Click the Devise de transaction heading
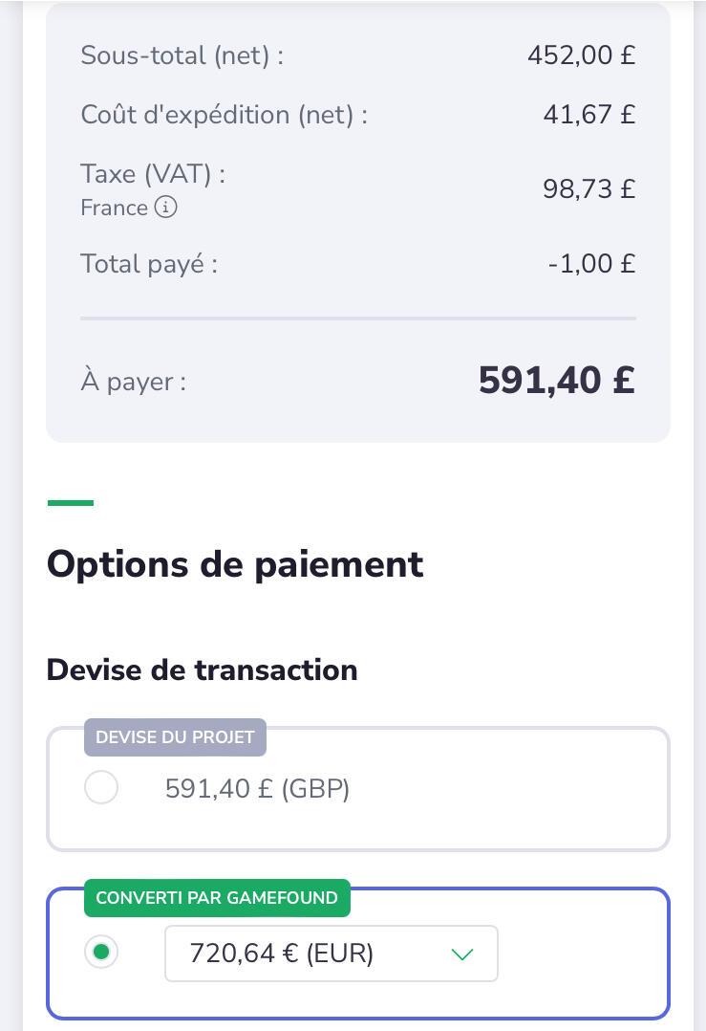 tap(202, 669)
